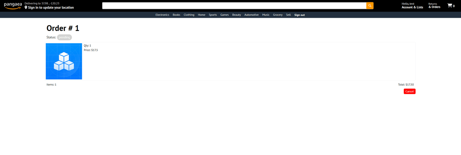The width and height of the screenshot is (461, 155).
Task: Open the shopping cart icon
Action: tap(451, 6)
